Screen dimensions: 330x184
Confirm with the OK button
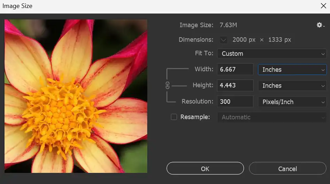coord(205,168)
